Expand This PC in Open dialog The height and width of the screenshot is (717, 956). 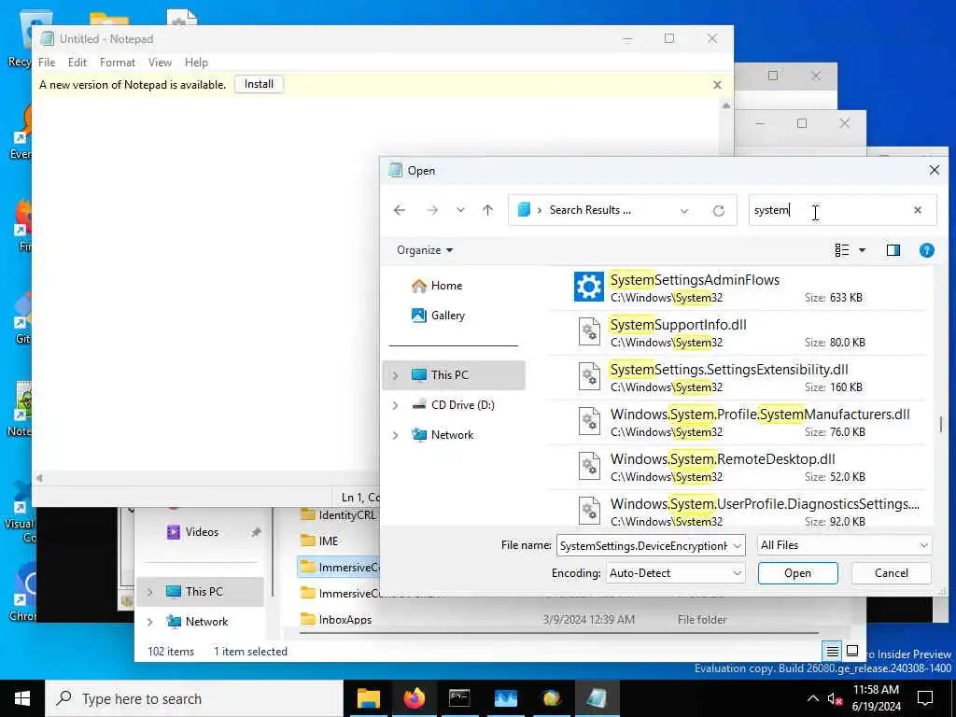(x=395, y=375)
